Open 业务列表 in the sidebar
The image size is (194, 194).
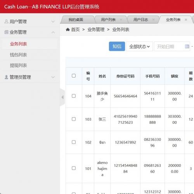point(19,44)
